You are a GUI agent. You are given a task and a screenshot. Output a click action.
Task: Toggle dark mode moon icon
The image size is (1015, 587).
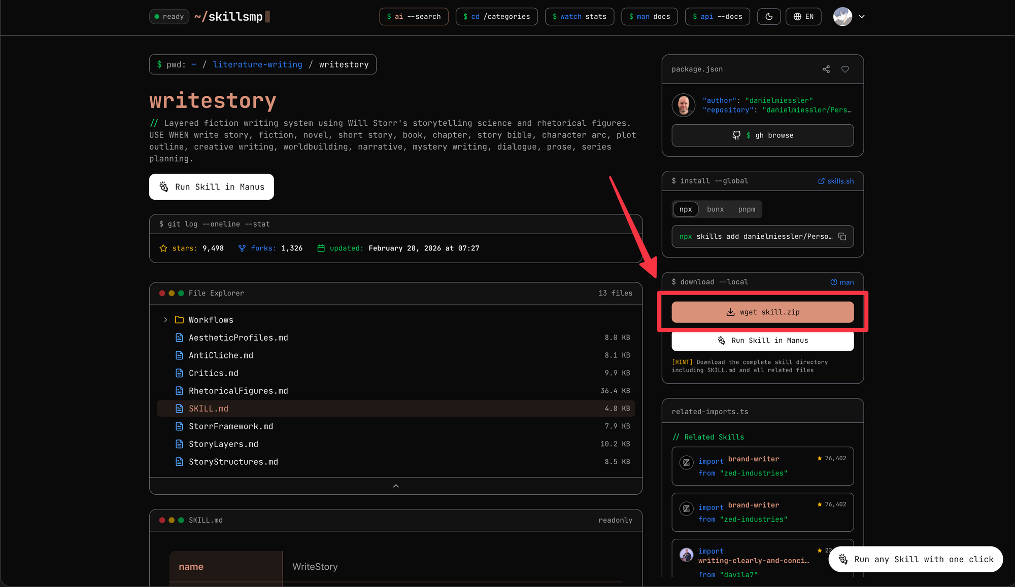point(769,17)
